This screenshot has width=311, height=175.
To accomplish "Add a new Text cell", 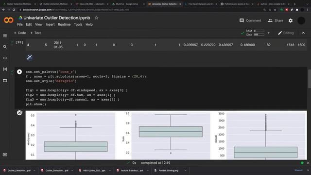I will [x=35, y=33].
